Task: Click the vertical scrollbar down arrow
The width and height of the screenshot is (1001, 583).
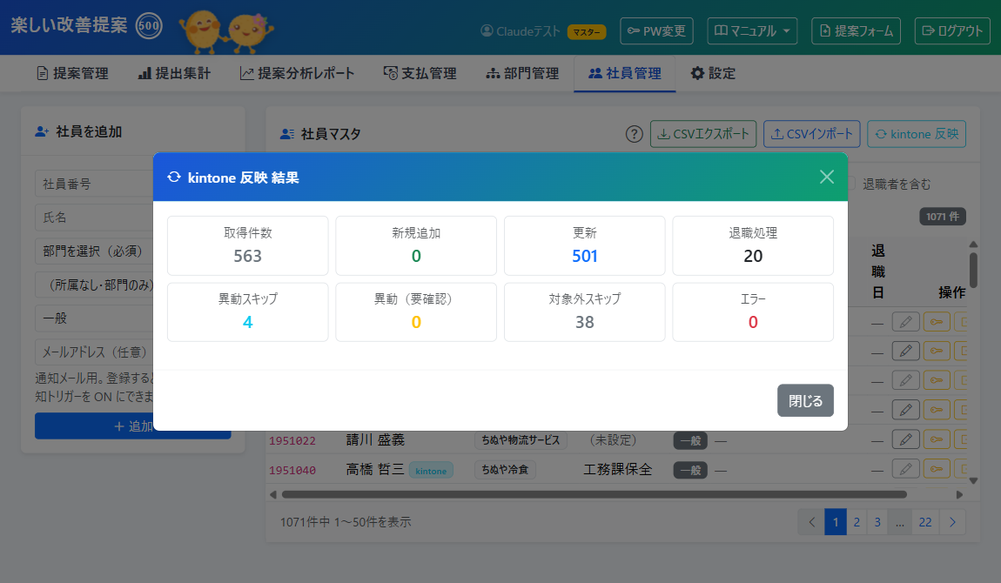Action: (973, 481)
